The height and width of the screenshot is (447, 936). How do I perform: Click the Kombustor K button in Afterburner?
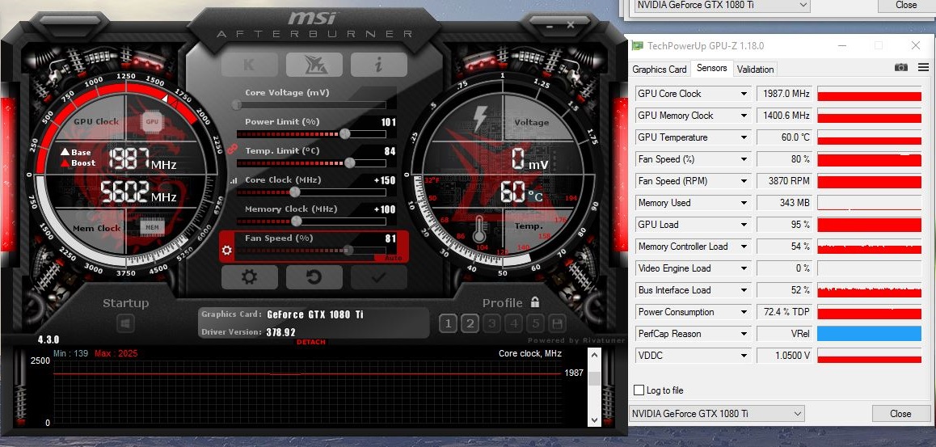[249, 65]
